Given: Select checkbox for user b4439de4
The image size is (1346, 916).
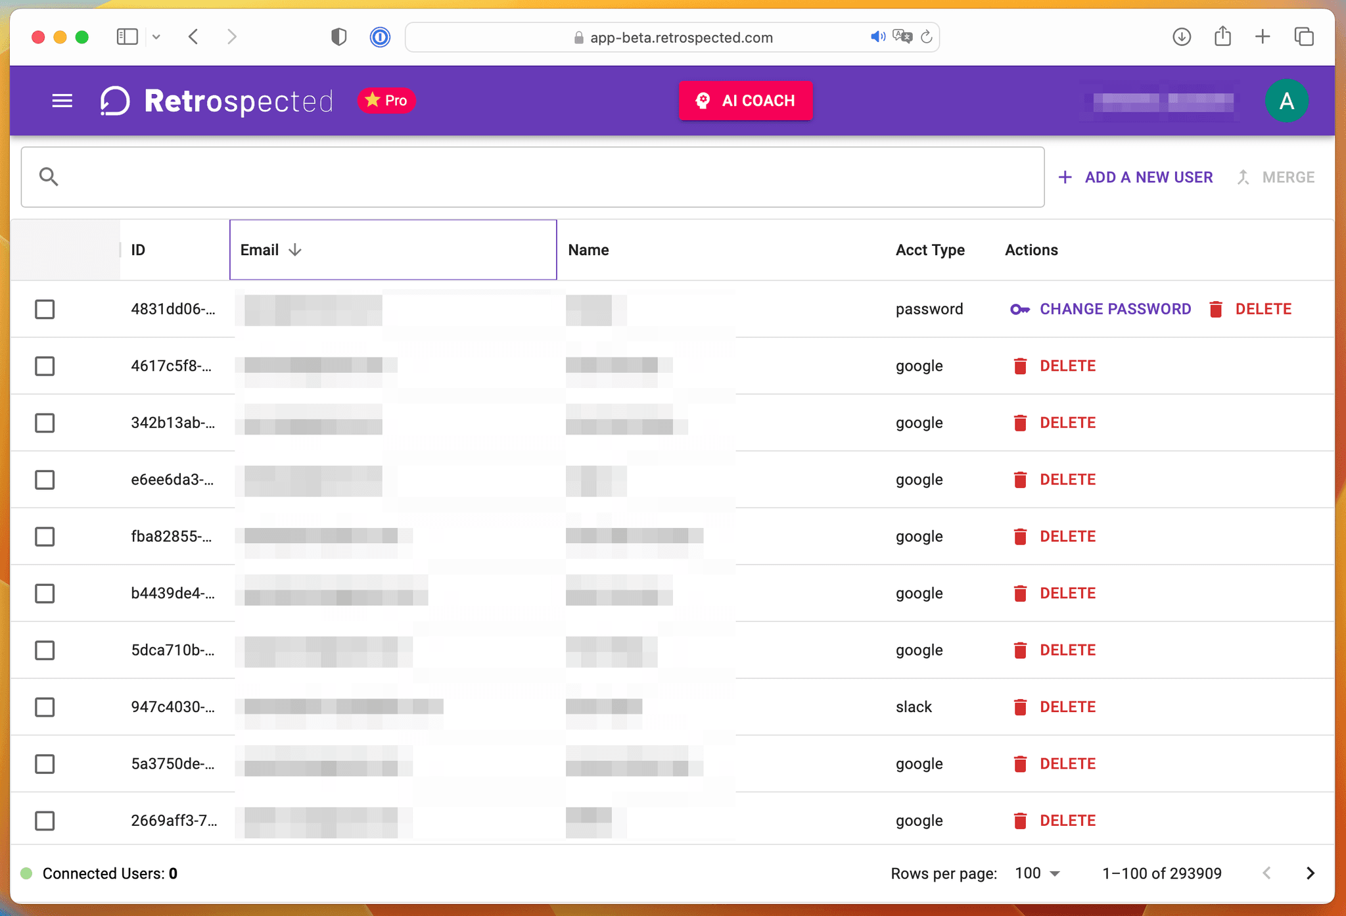Looking at the screenshot, I should tap(45, 593).
